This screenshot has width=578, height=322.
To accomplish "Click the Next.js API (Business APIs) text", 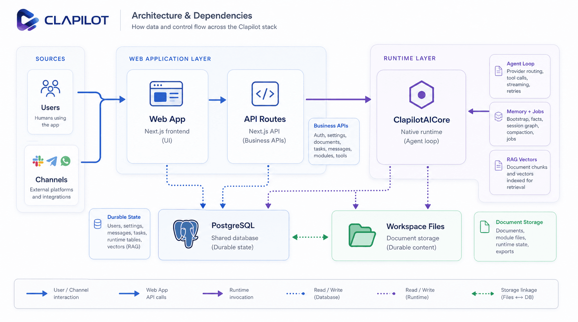I will tap(264, 136).
